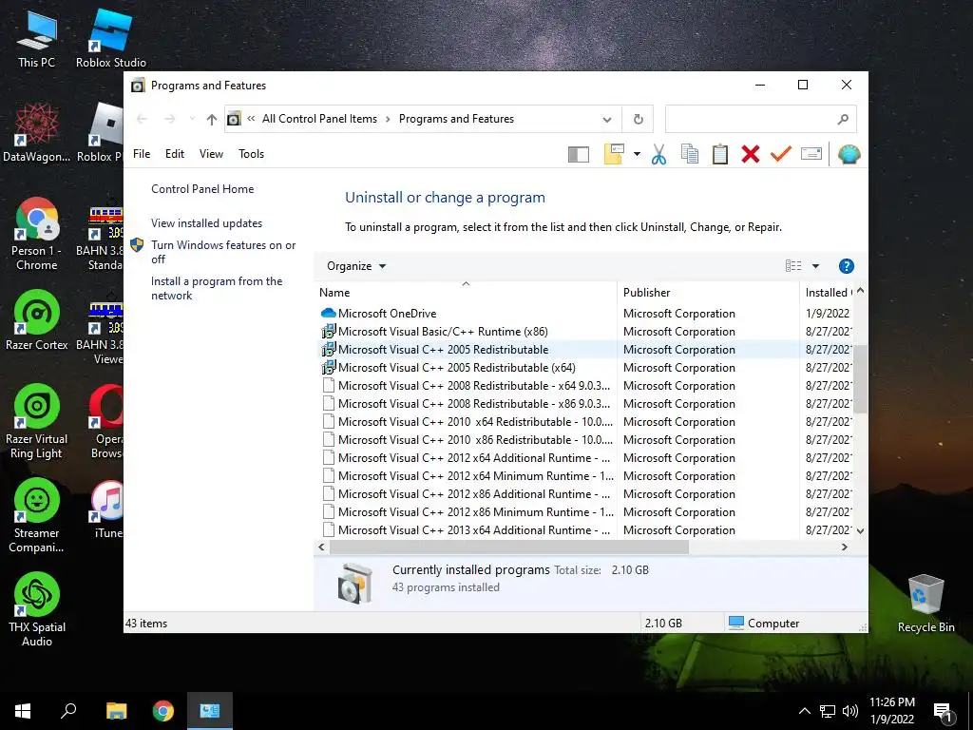
Task: Click the Paste clipboard toolbar icon
Action: [720, 154]
